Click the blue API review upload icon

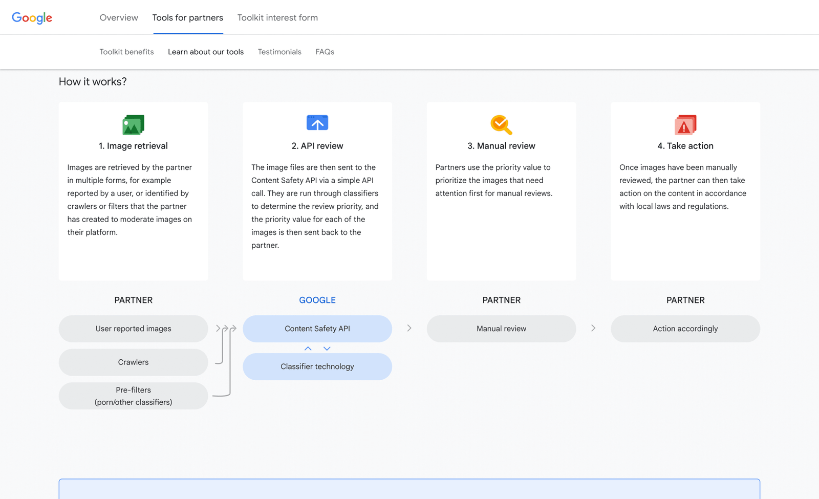coord(317,123)
